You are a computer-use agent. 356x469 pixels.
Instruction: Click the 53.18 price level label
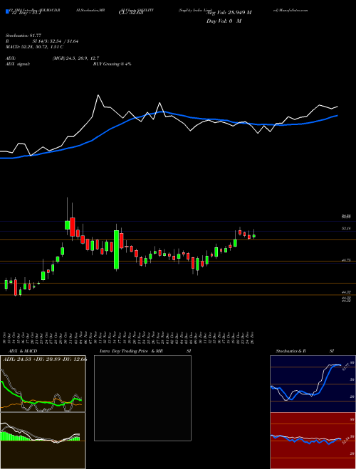click(346, 228)
